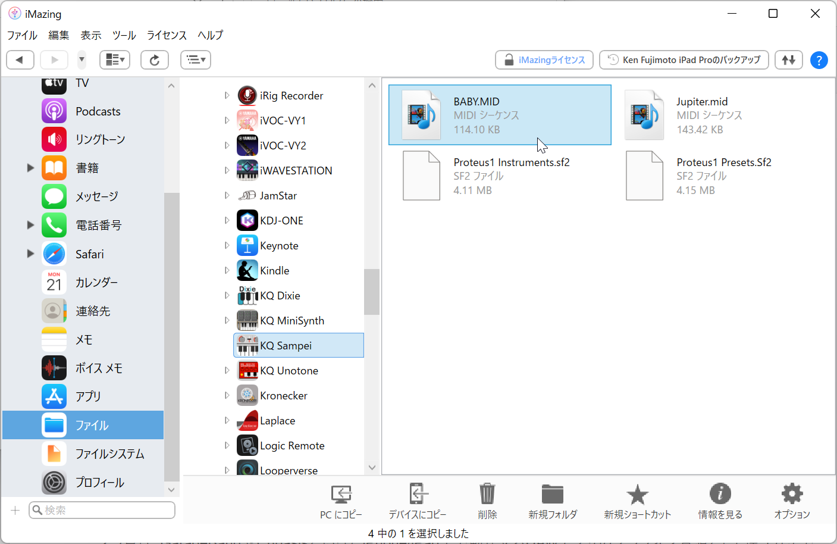Click the PC にコピー copy icon

click(x=341, y=494)
